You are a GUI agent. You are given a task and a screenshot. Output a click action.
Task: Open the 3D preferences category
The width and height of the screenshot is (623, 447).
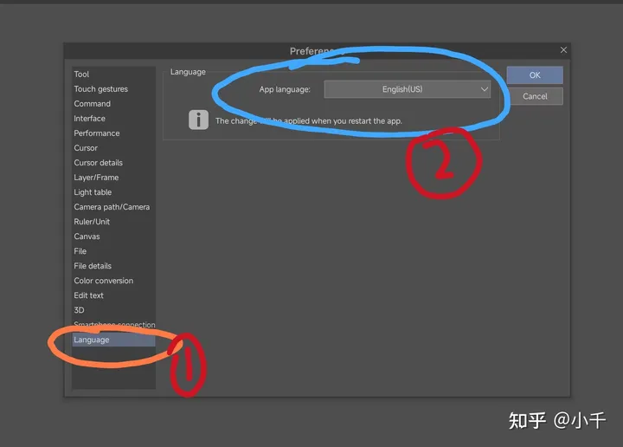[79, 310]
